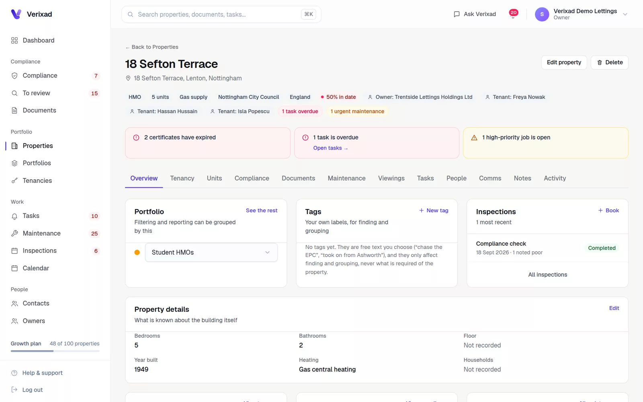Open the Activity tab
The image size is (643, 402).
tap(555, 178)
